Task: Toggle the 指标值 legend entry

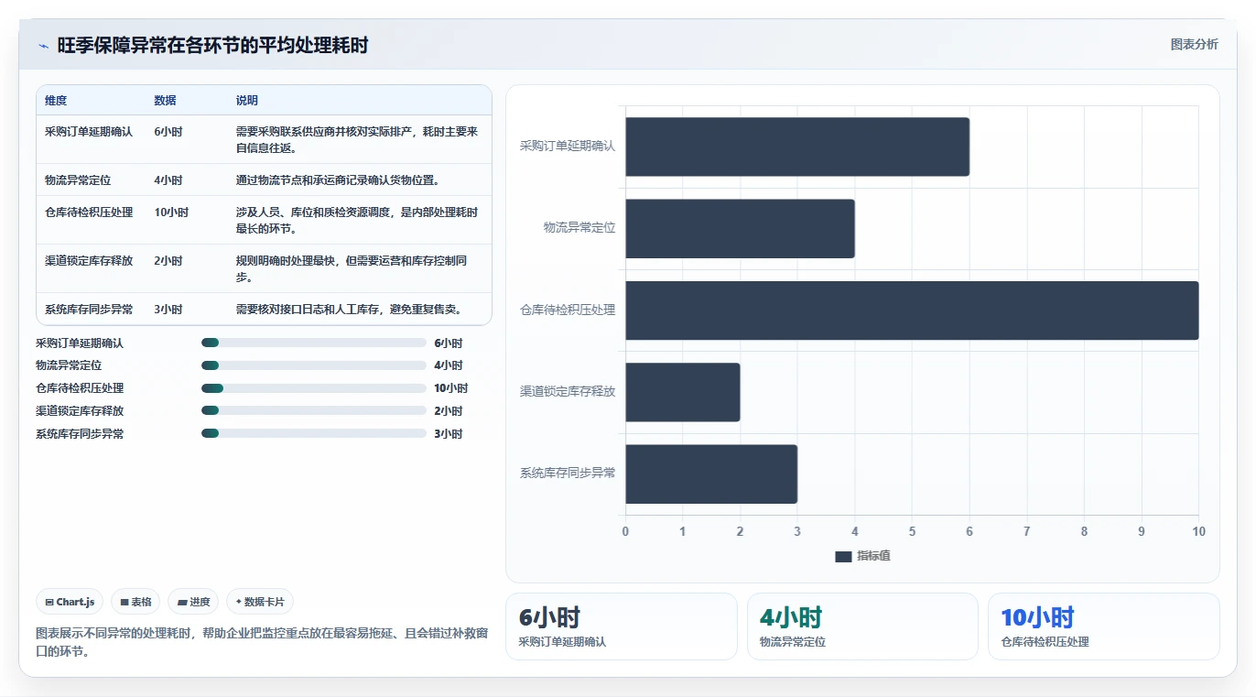Action: coord(862,556)
